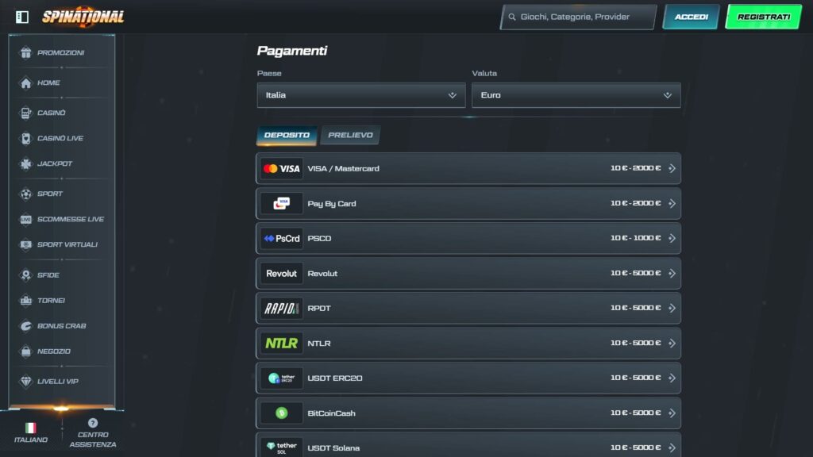Click the Accedi login button
Screen dimensions: 813x457
pos(692,17)
